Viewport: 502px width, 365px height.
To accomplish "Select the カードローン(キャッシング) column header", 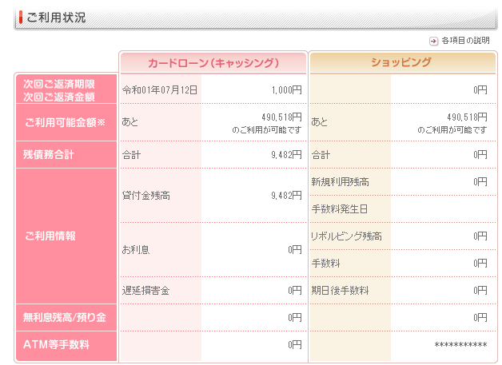I will 213,63.
